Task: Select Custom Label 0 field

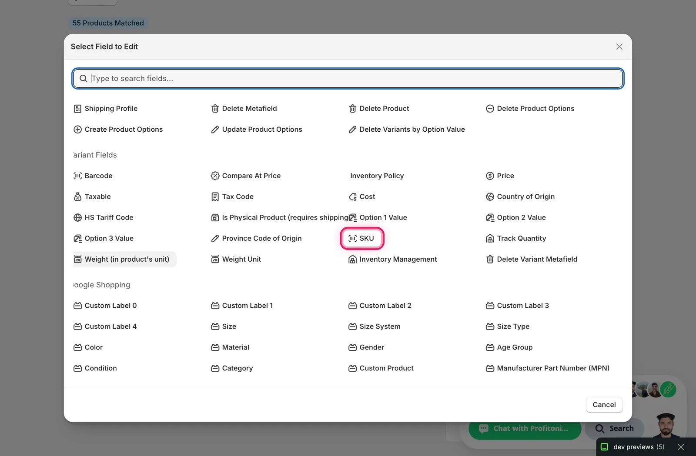Action: click(105, 306)
